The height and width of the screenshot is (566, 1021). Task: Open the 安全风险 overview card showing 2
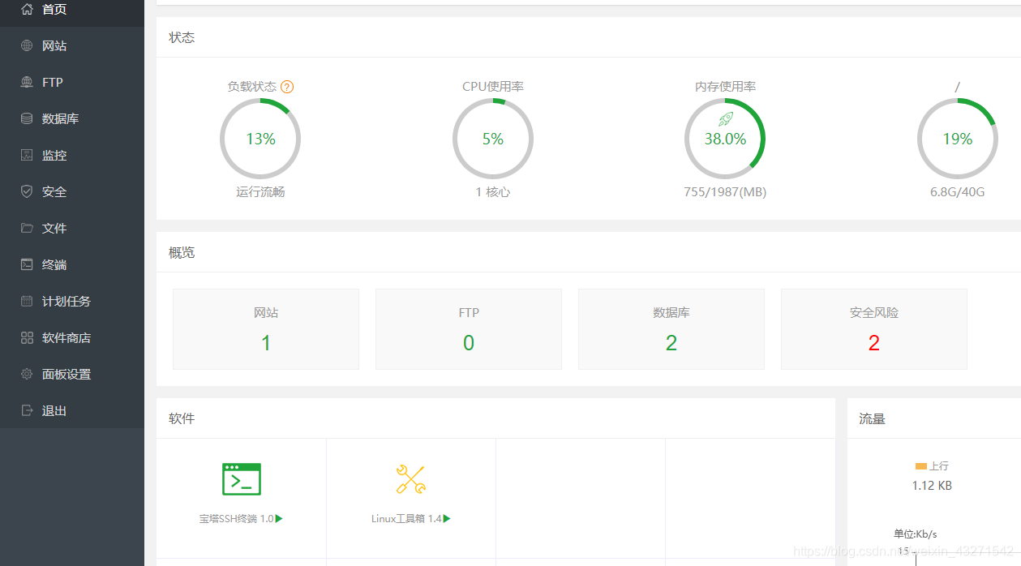pyautogui.click(x=874, y=329)
